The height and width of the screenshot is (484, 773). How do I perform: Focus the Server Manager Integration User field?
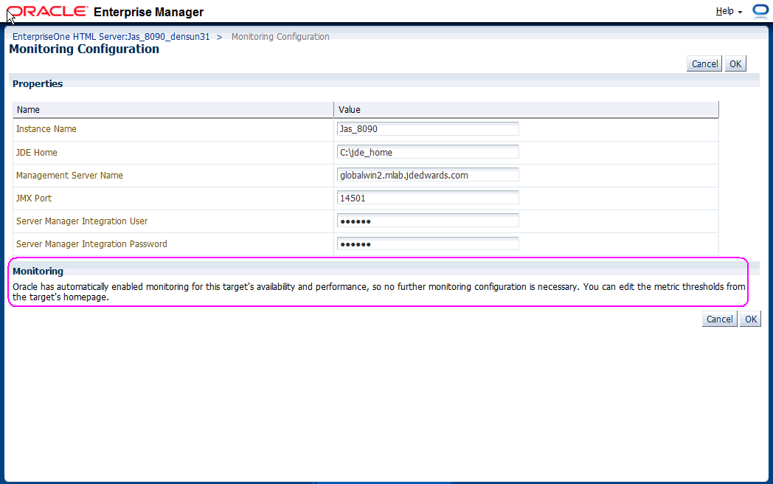pyautogui.click(x=428, y=221)
